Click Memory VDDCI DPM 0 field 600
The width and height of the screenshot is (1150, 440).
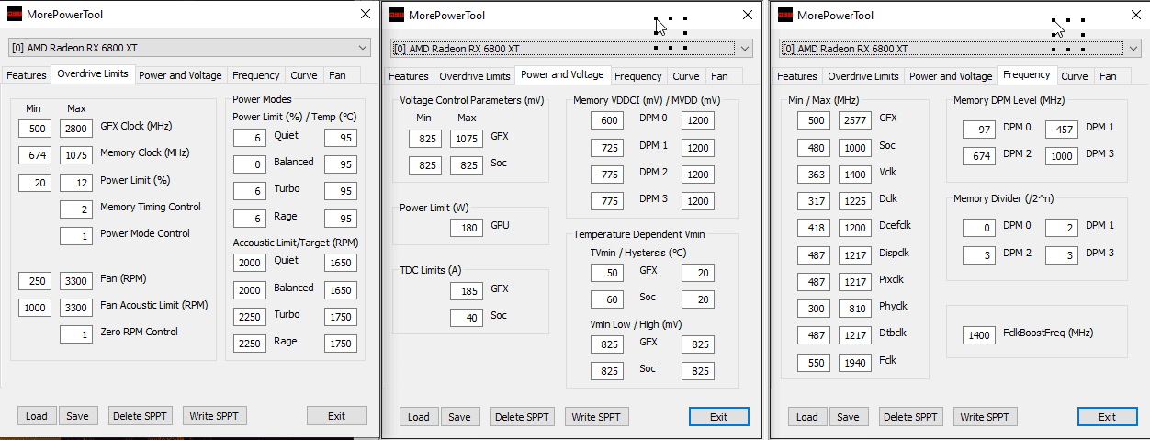607,120
